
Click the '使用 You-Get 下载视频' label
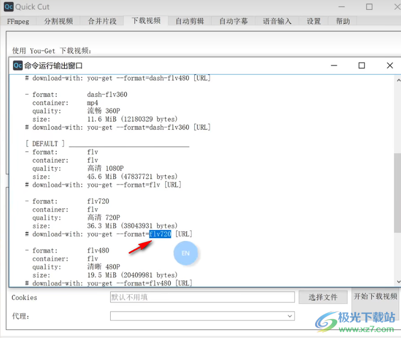[x=51, y=51]
